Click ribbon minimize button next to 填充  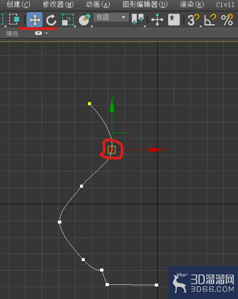coord(38,33)
